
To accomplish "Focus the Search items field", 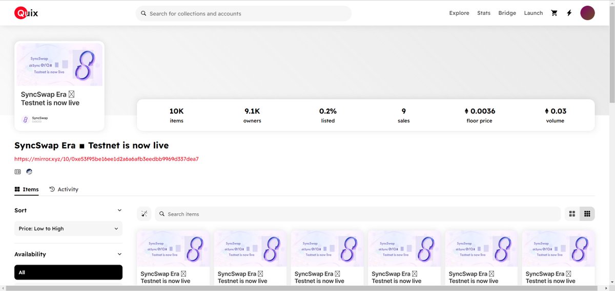I will [358, 214].
